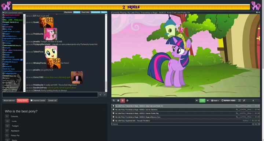Click the Refresh Video button

(228, 100)
